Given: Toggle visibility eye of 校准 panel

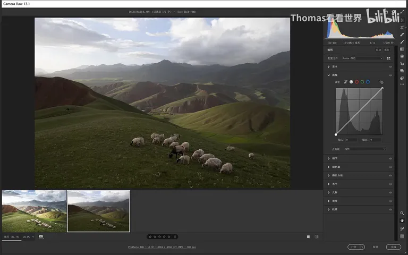Looking at the screenshot, I should pyautogui.click(x=390, y=209).
